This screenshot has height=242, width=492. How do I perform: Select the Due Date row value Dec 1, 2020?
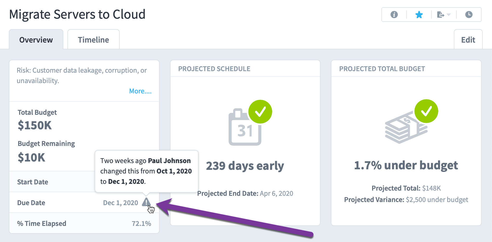(x=120, y=203)
